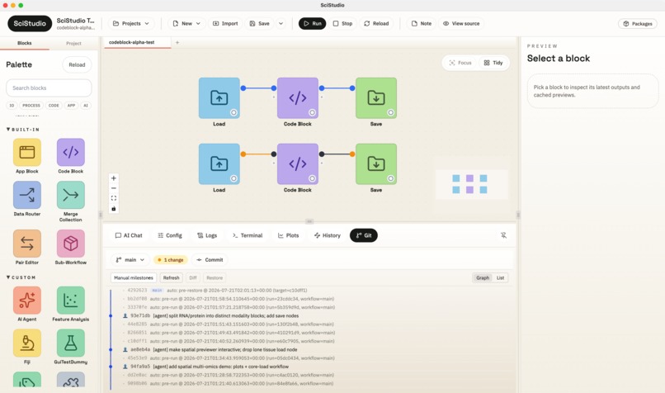The width and height of the screenshot is (665, 393).
Task: Select the top row Load node
Action: point(219,98)
